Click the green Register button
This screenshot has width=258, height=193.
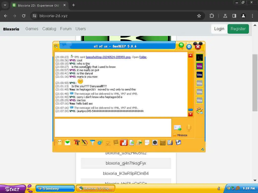pyautogui.click(x=238, y=29)
